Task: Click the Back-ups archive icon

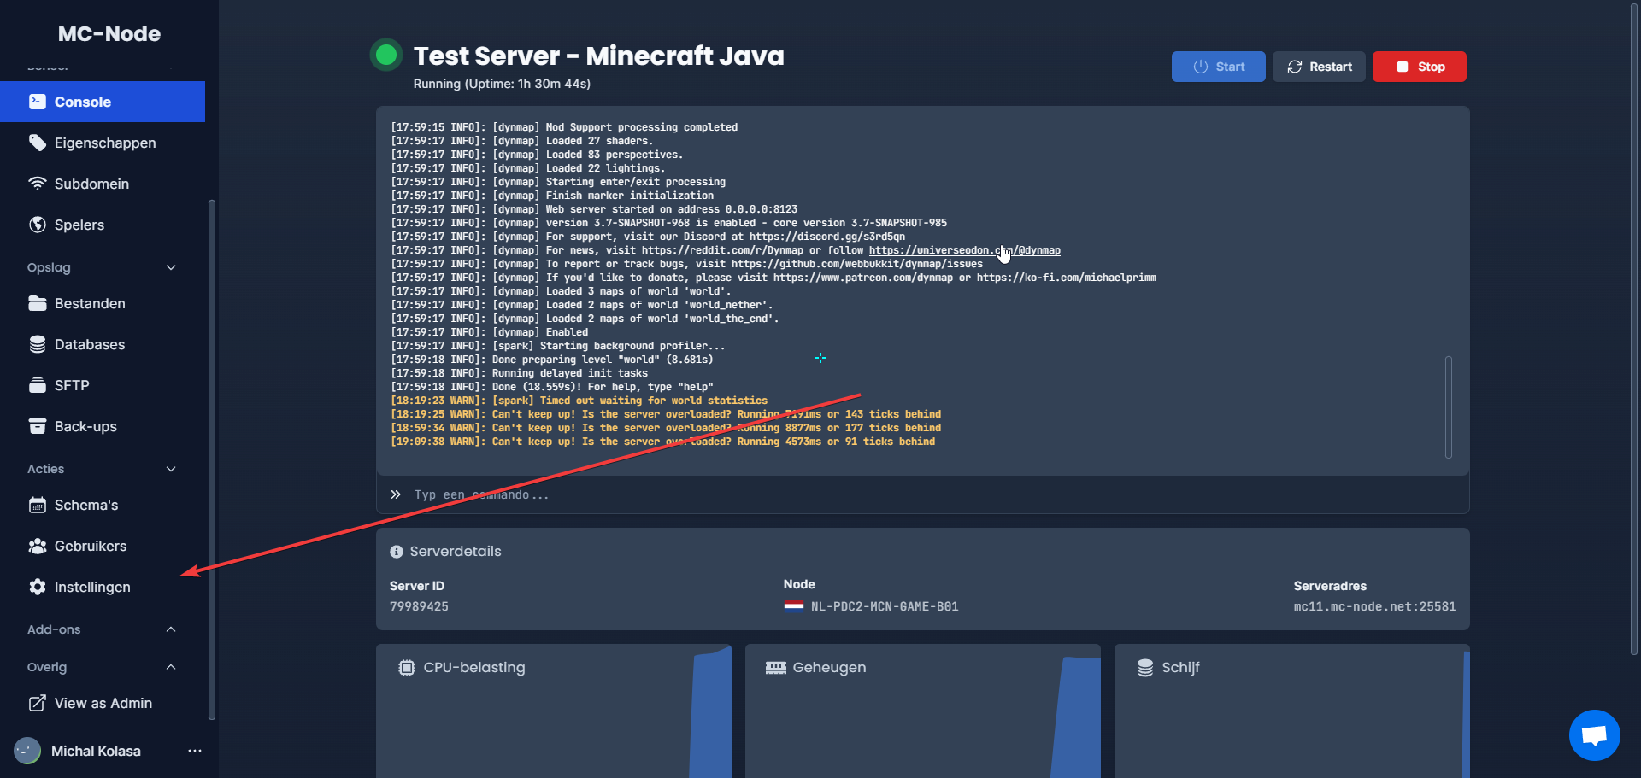Action: pyautogui.click(x=37, y=426)
